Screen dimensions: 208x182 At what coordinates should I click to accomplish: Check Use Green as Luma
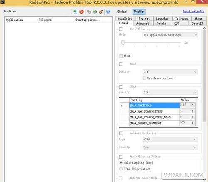tap(144, 78)
